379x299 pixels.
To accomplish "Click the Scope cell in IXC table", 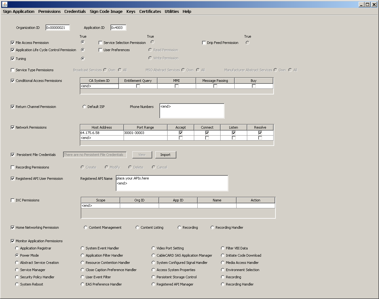I will [x=101, y=206].
